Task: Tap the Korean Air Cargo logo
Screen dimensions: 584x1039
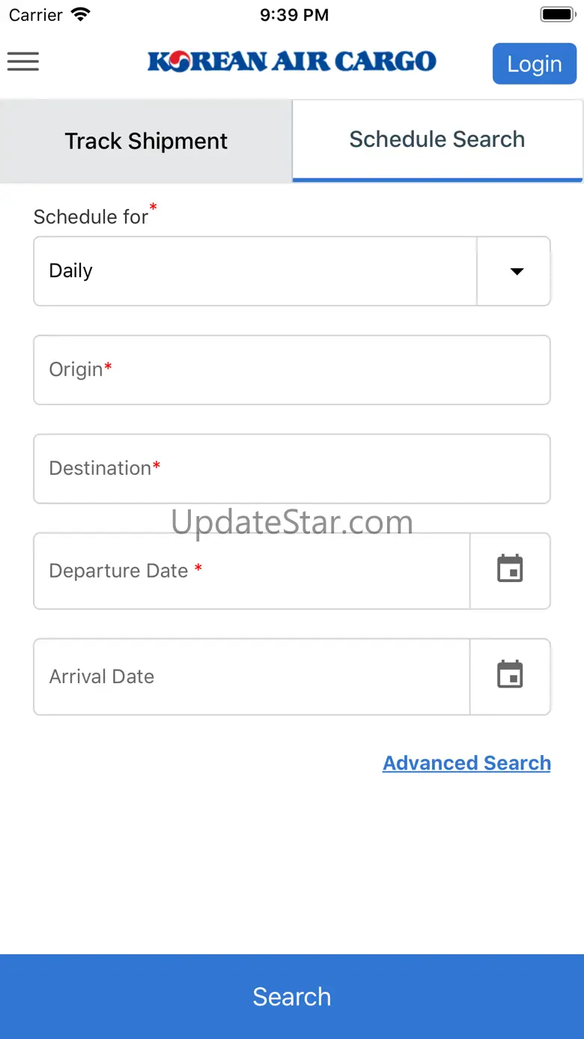Action: (292, 61)
